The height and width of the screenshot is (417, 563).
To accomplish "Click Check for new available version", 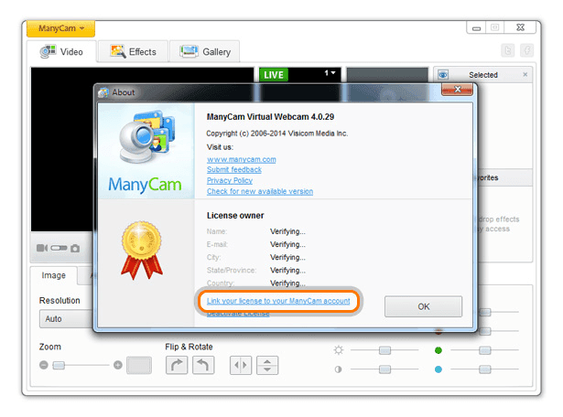I will (260, 191).
